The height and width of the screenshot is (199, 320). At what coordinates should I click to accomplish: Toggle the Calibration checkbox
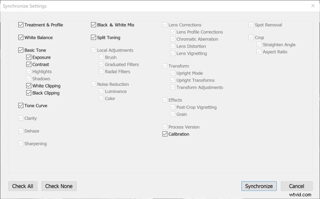(x=165, y=134)
